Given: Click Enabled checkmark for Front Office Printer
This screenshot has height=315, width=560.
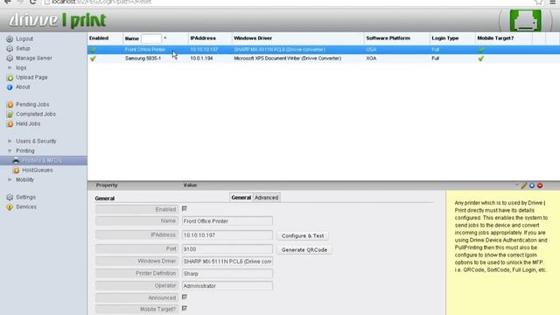Looking at the screenshot, I should pos(93,50).
